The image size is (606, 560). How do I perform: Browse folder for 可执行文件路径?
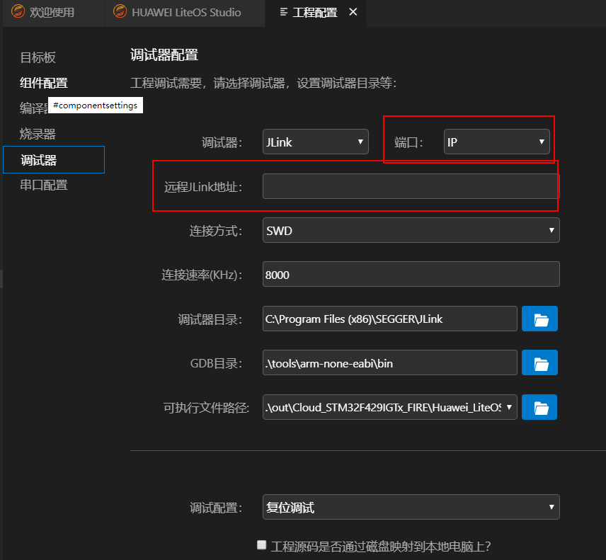(539, 407)
